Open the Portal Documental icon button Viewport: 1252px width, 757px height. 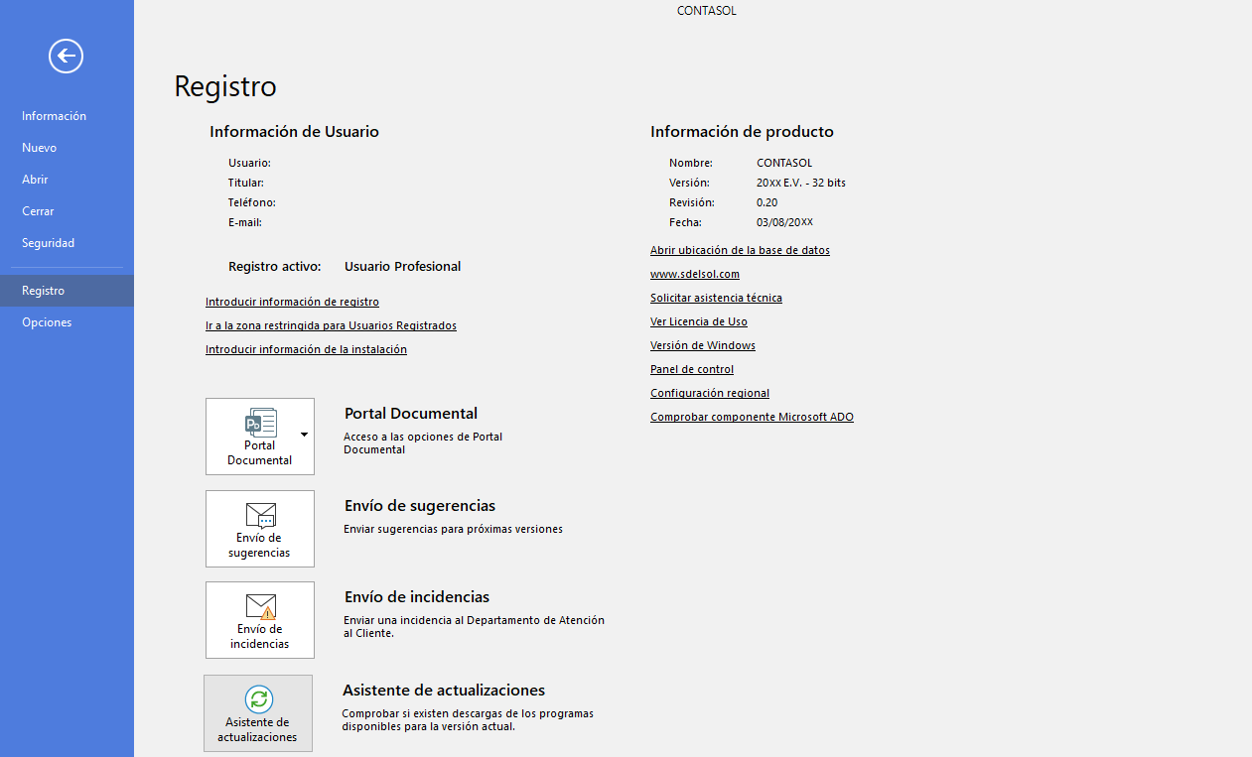(x=260, y=437)
